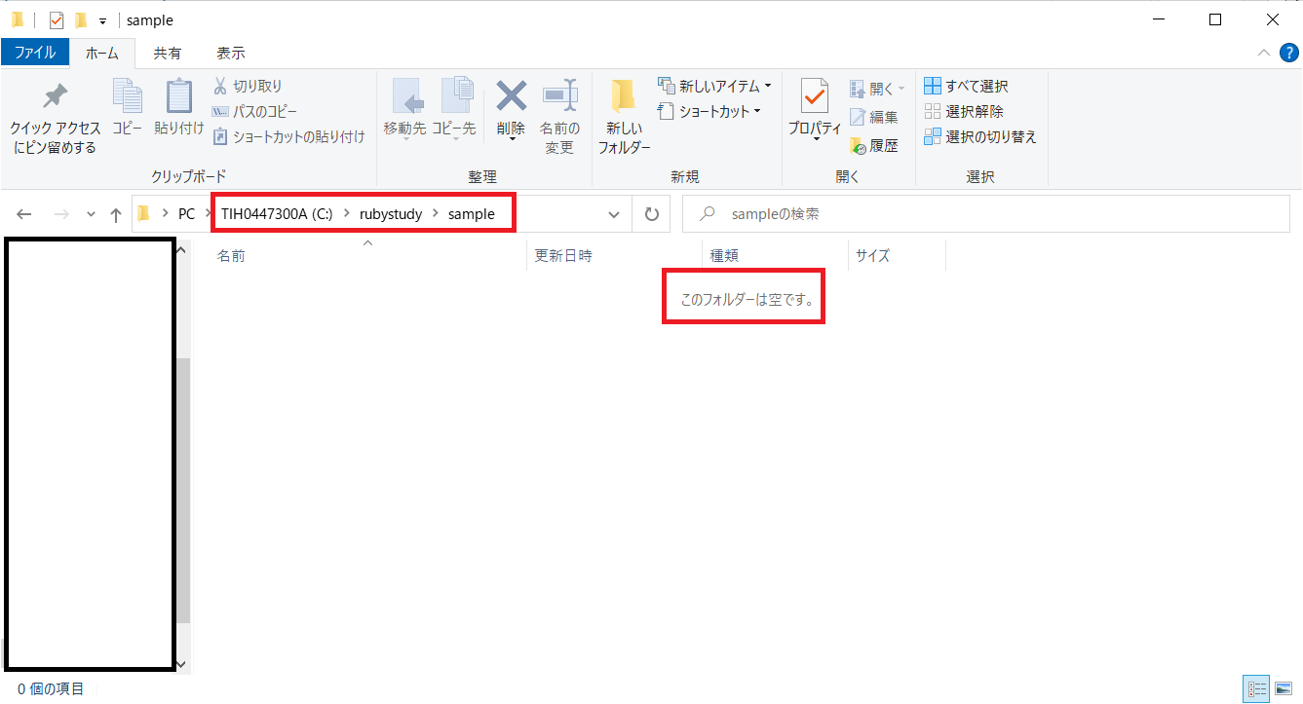
Task: Click the Rename (名前の変更) icon
Action: click(x=560, y=96)
